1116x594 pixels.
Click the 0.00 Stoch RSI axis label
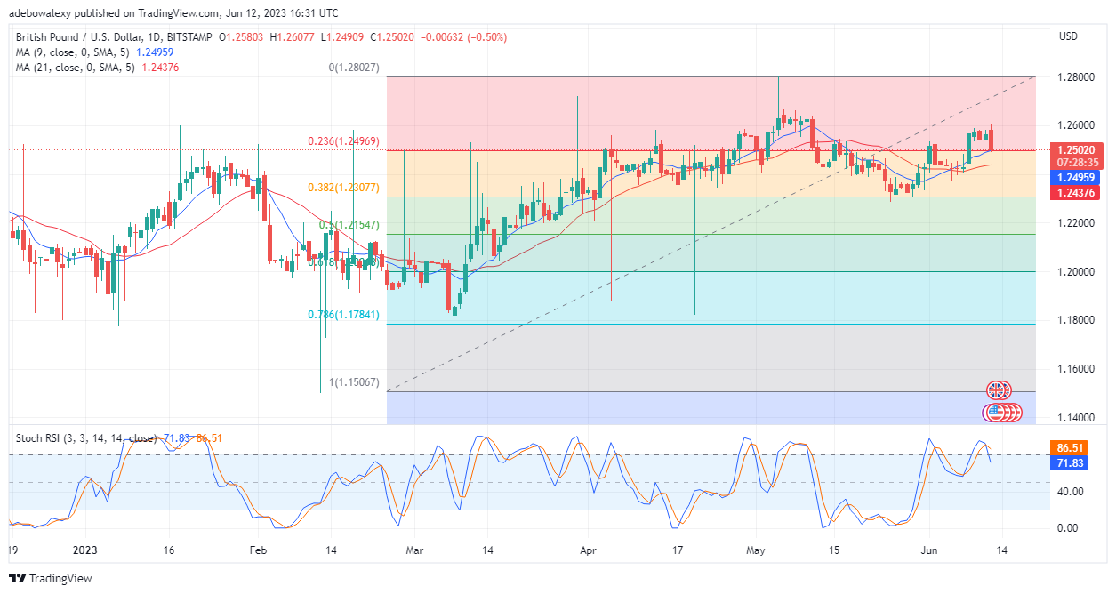coord(1066,528)
